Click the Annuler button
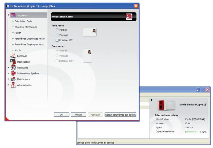The width and height of the screenshot is (213, 148). tap(78, 115)
